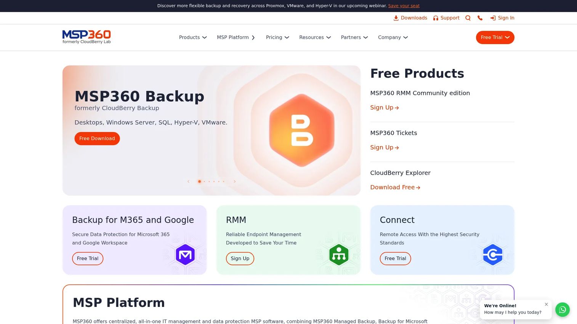Expand the Pricing menu
The image size is (577, 324).
pyautogui.click(x=277, y=37)
